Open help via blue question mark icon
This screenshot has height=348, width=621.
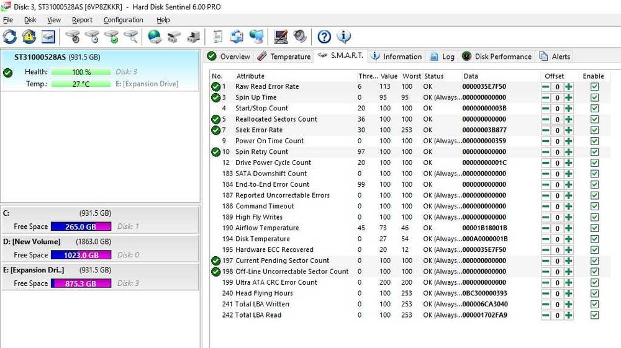(324, 37)
